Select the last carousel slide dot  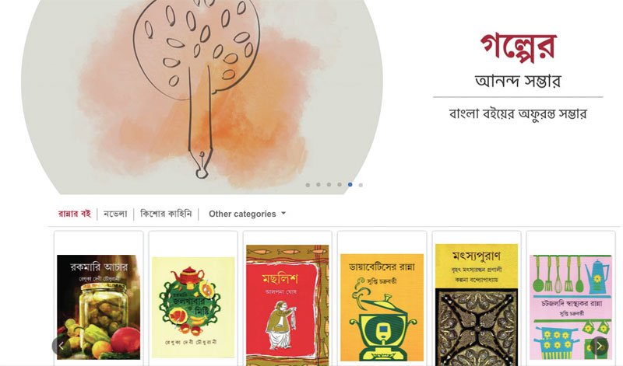pos(361,185)
